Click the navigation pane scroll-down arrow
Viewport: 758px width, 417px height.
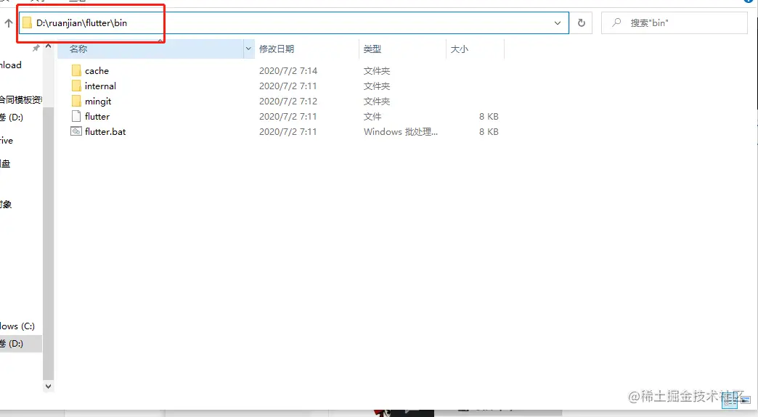[x=48, y=386]
